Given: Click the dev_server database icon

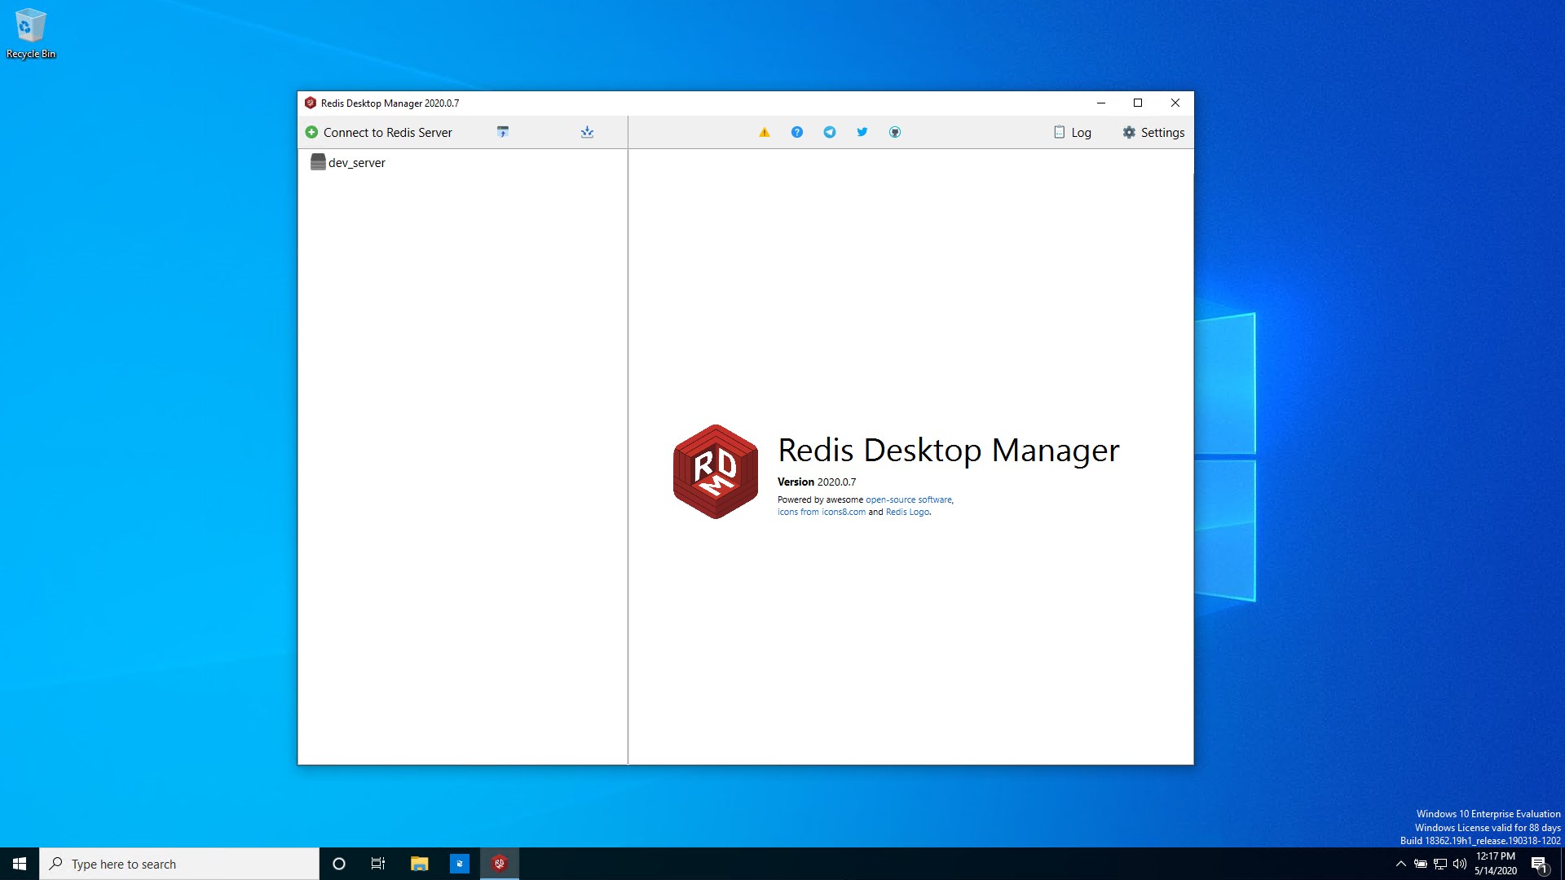Looking at the screenshot, I should coord(318,162).
